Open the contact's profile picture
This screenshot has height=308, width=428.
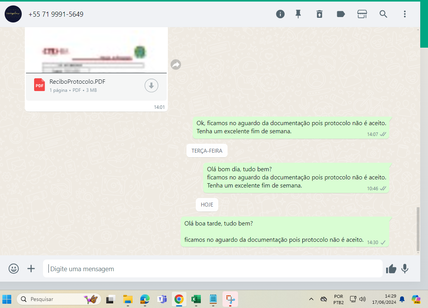[13, 14]
